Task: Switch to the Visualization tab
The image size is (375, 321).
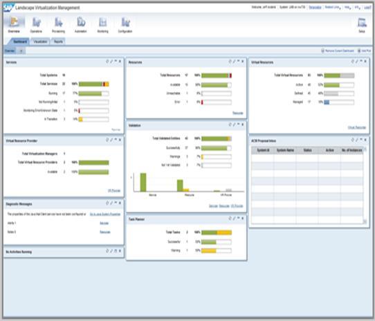Action: tap(40, 42)
